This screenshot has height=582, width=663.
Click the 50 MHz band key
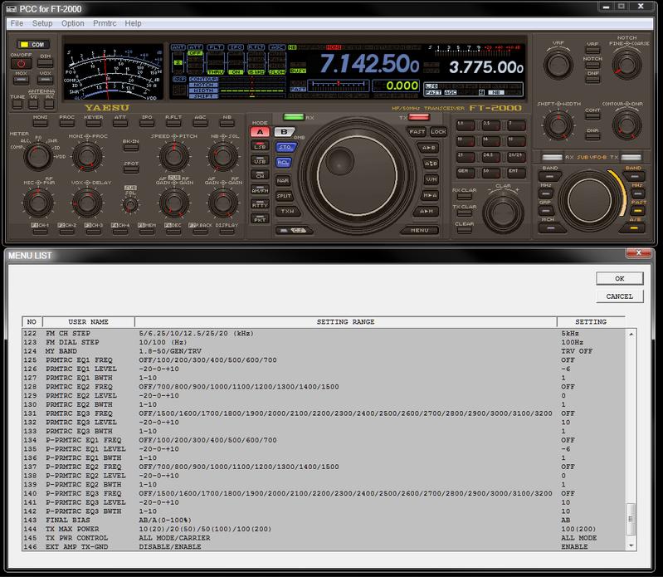(491, 173)
